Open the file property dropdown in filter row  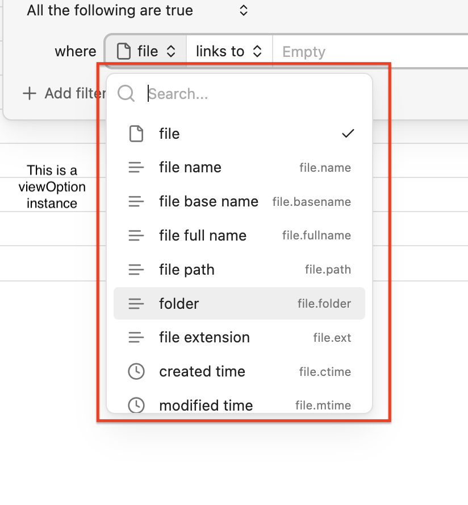pyautogui.click(x=146, y=52)
